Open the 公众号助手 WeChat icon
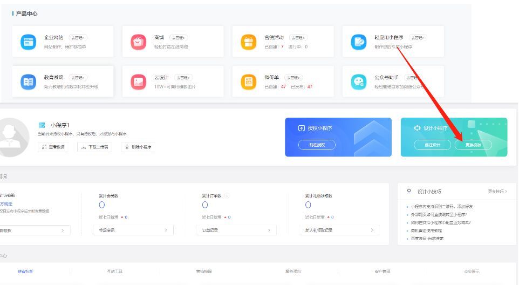Image resolution: width=519 pixels, height=285 pixels. coord(359,82)
